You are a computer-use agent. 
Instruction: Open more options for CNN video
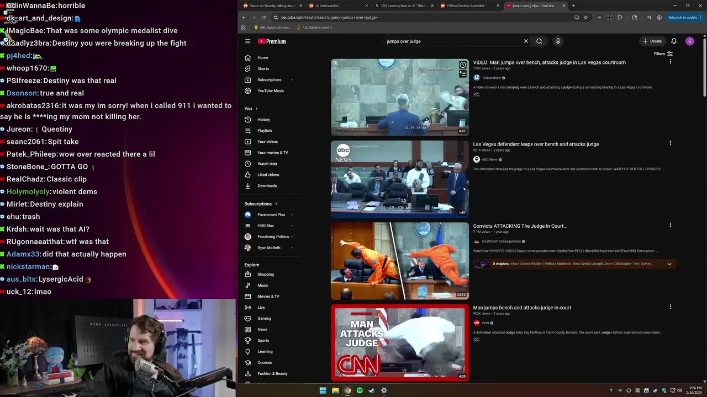tap(670, 307)
